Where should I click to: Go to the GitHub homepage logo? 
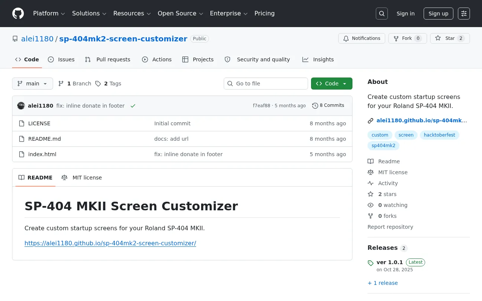18,14
